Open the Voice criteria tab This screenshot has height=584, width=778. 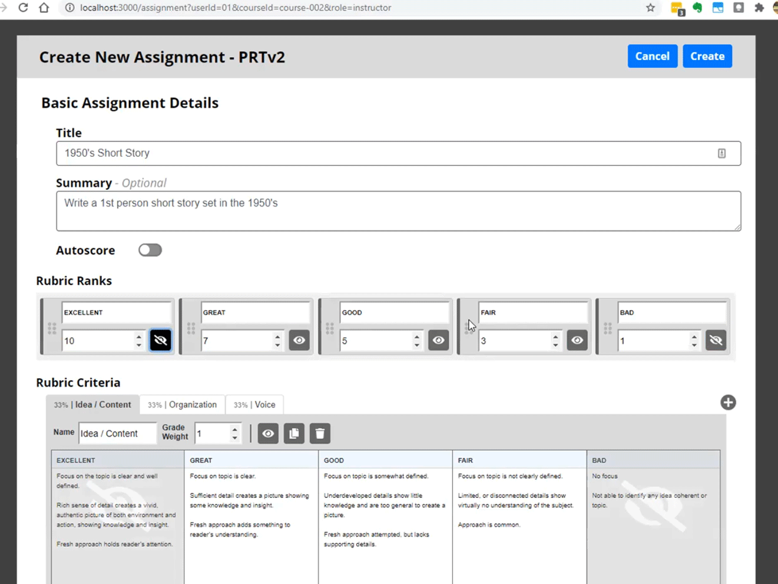coord(254,405)
